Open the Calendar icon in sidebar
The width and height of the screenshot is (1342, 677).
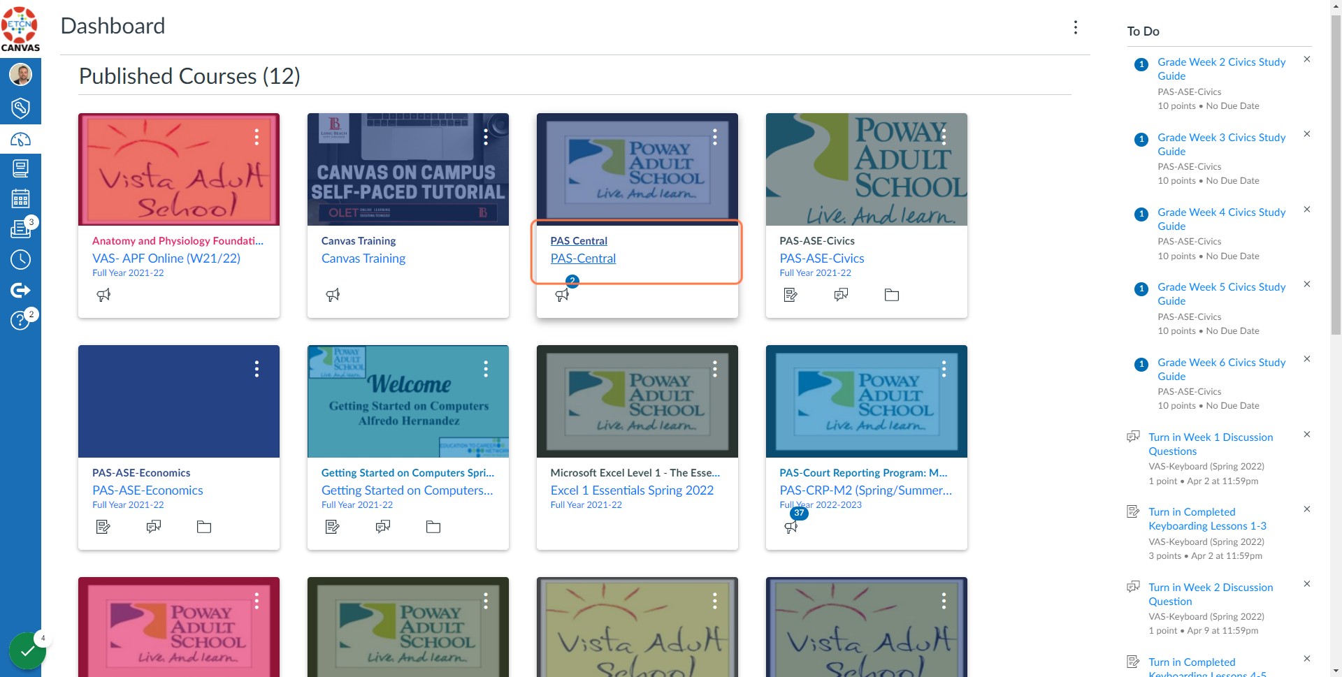20,198
